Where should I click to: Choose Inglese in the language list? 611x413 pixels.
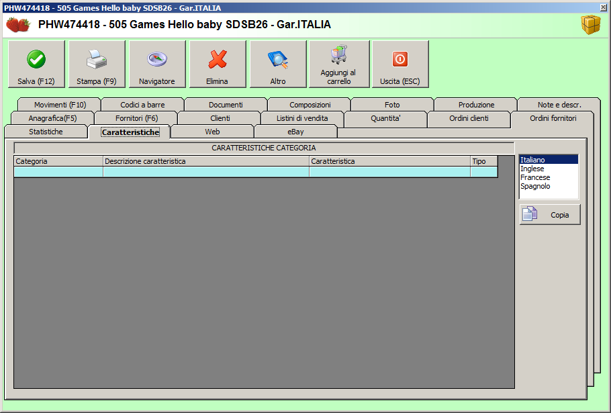pyautogui.click(x=549, y=169)
